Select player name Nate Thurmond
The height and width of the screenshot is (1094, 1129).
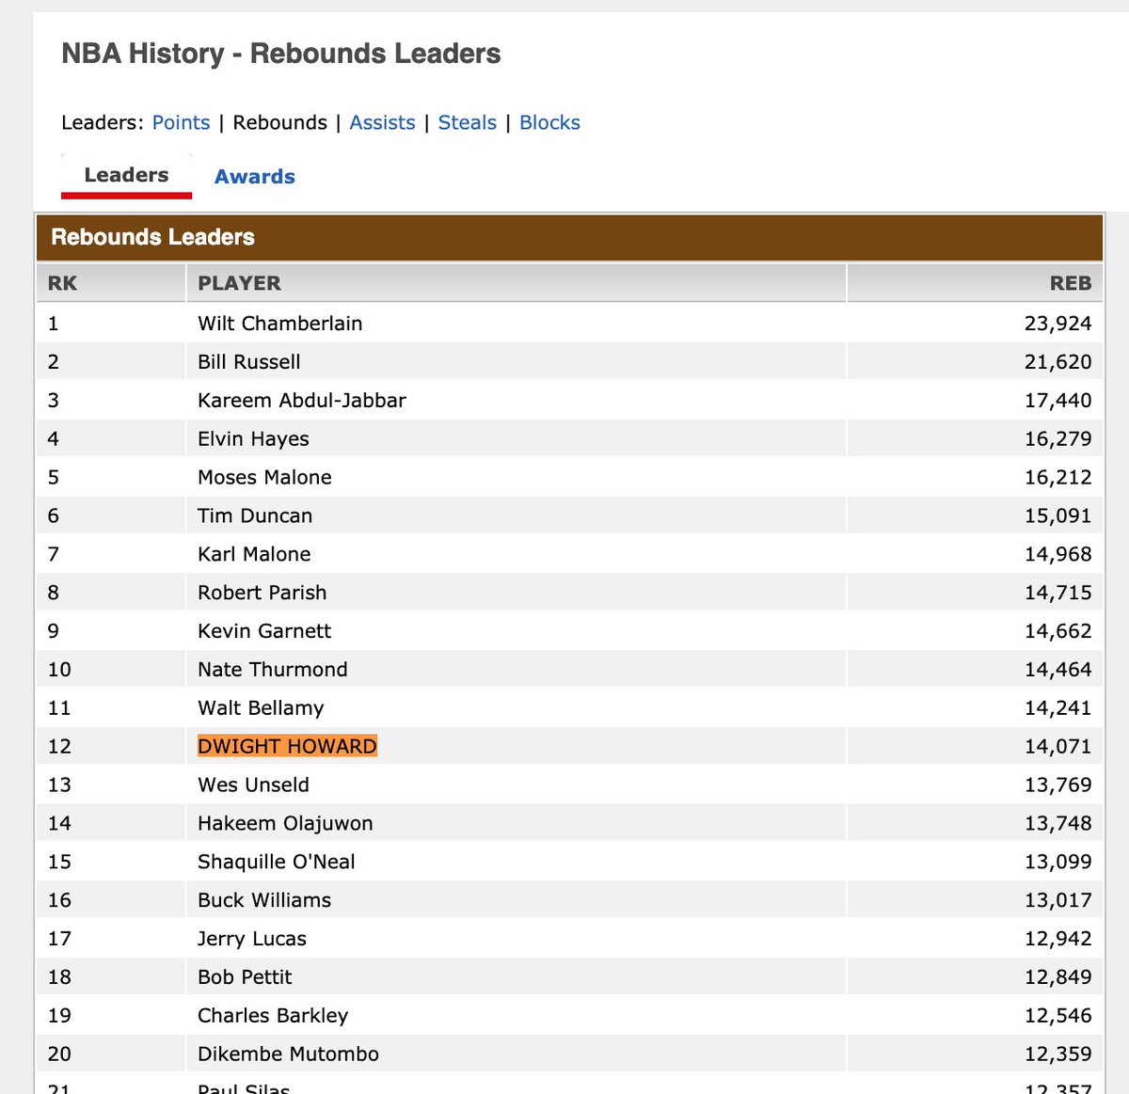click(x=273, y=670)
